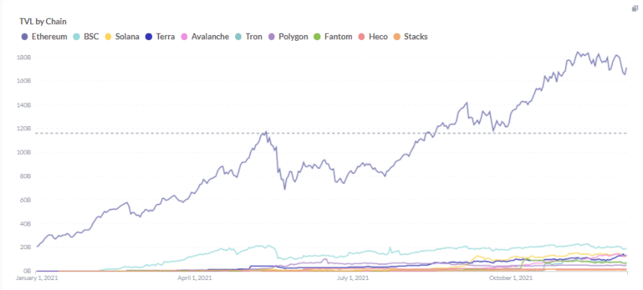643x290 pixels.
Task: Click the Heco legend red dot
Action: [x=362, y=36]
